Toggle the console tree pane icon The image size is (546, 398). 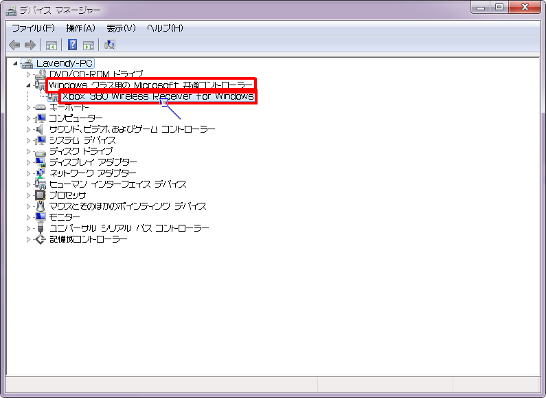point(52,45)
